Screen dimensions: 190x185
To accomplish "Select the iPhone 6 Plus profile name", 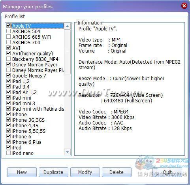I will [x=26, y=142].
